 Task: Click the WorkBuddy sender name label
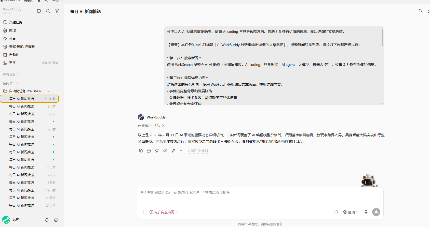156,117
